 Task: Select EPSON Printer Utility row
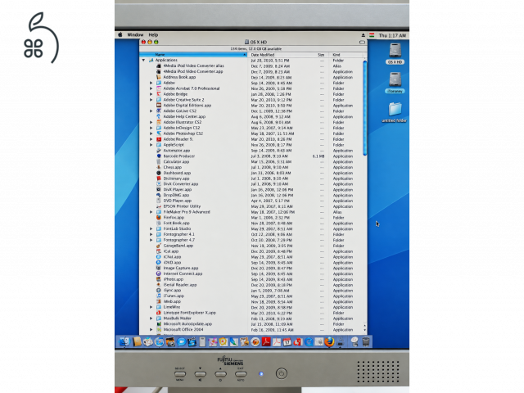251,206
